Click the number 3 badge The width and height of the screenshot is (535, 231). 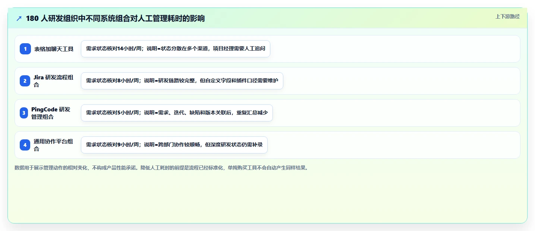point(24,113)
